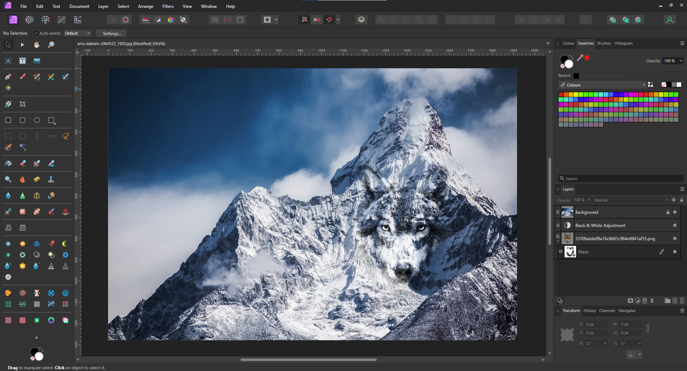Pick the red swatch in Colours palette
Image resolution: width=687 pixels, height=371 pixels.
pos(561,95)
